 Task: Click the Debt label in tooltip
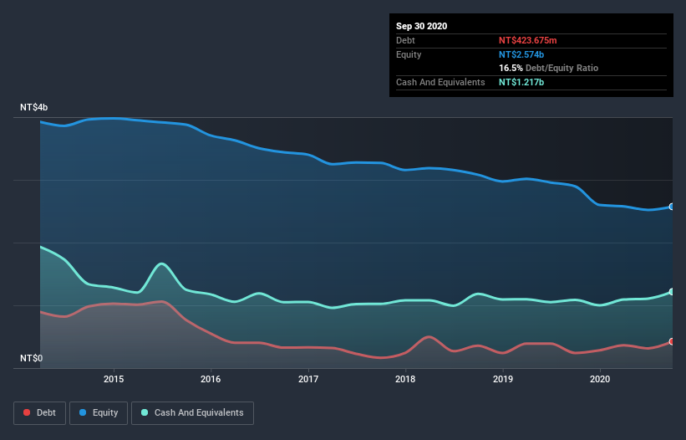click(x=405, y=40)
